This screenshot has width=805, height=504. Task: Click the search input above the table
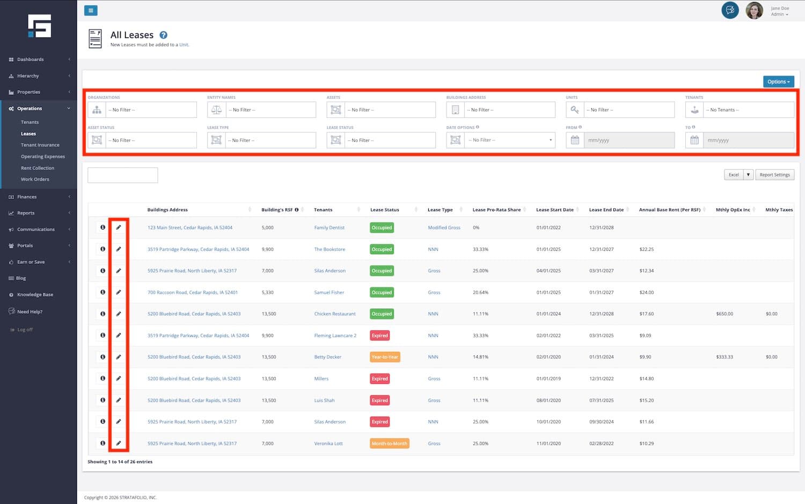click(123, 175)
